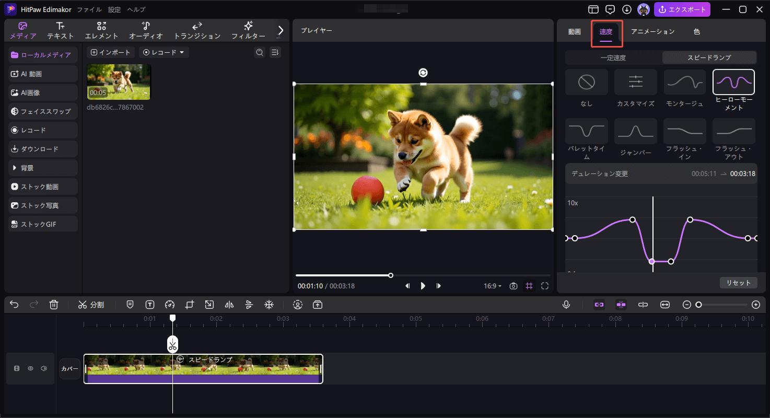Expand more tabs with right chevron

coord(281,30)
